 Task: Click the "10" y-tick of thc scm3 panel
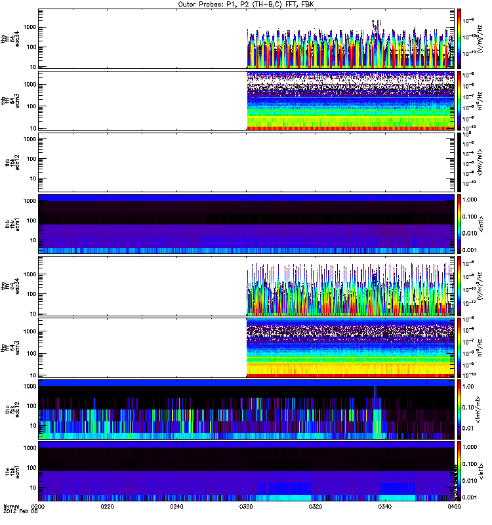coord(33,375)
